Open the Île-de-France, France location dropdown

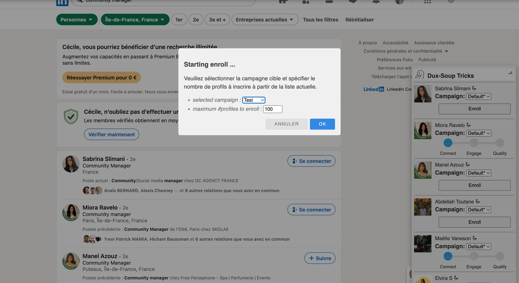pos(135,20)
